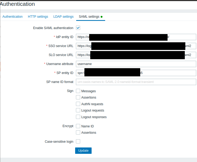The image size is (197, 162).
Task: Uncheck Enable SAML authentication
Action: coord(78,28)
